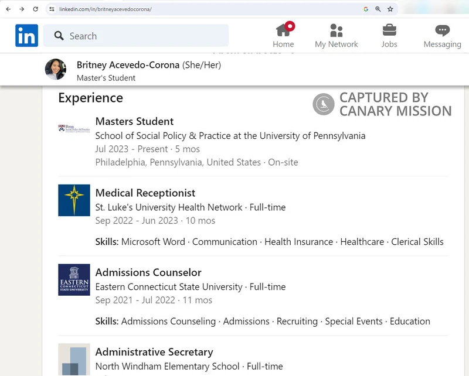Click the Home navigation label

click(283, 45)
